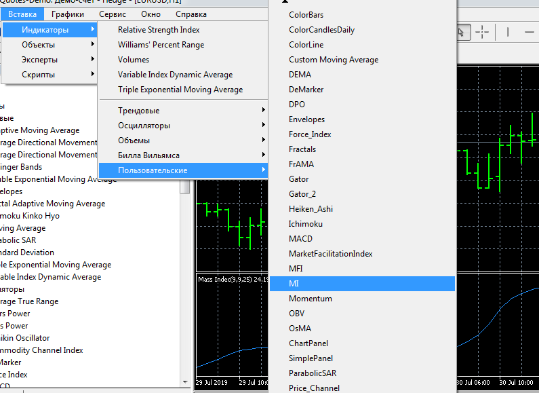This screenshot has height=393, width=539.
Task: Select the cursor pointer tool
Action: 462,32
